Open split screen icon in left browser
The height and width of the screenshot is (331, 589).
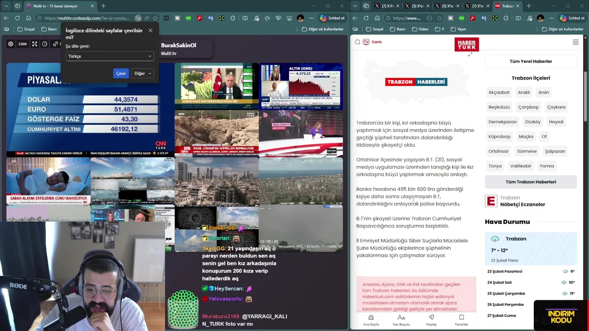click(x=245, y=18)
